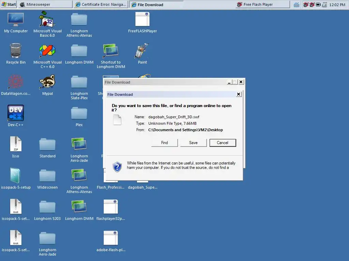Image resolution: width=349 pixels, height=261 pixels.
Task: Click the keyboard tray icon
Action: [x=297, y=5]
